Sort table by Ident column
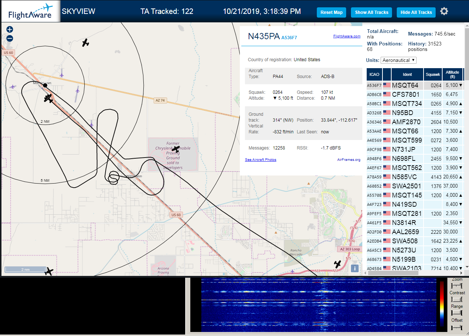 (407, 74)
